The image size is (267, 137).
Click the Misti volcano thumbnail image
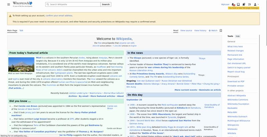(x=21, y=65)
